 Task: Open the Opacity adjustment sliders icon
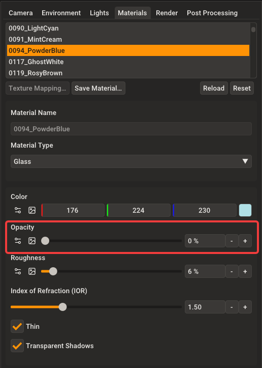pyautogui.click(x=18, y=241)
